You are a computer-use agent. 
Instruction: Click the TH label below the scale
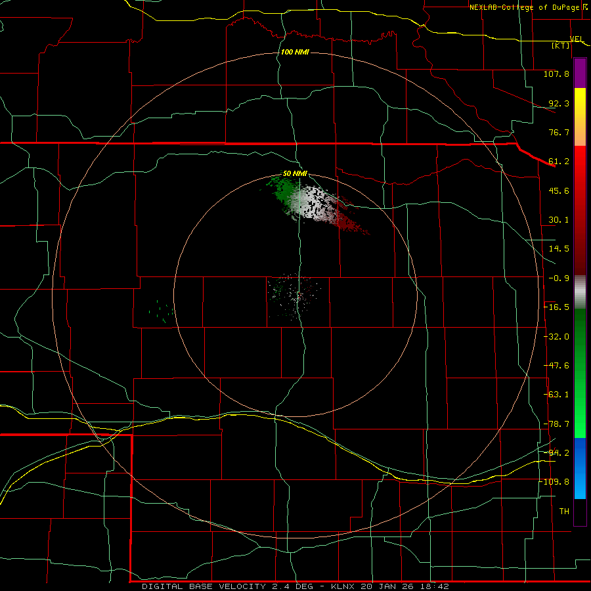564,512
